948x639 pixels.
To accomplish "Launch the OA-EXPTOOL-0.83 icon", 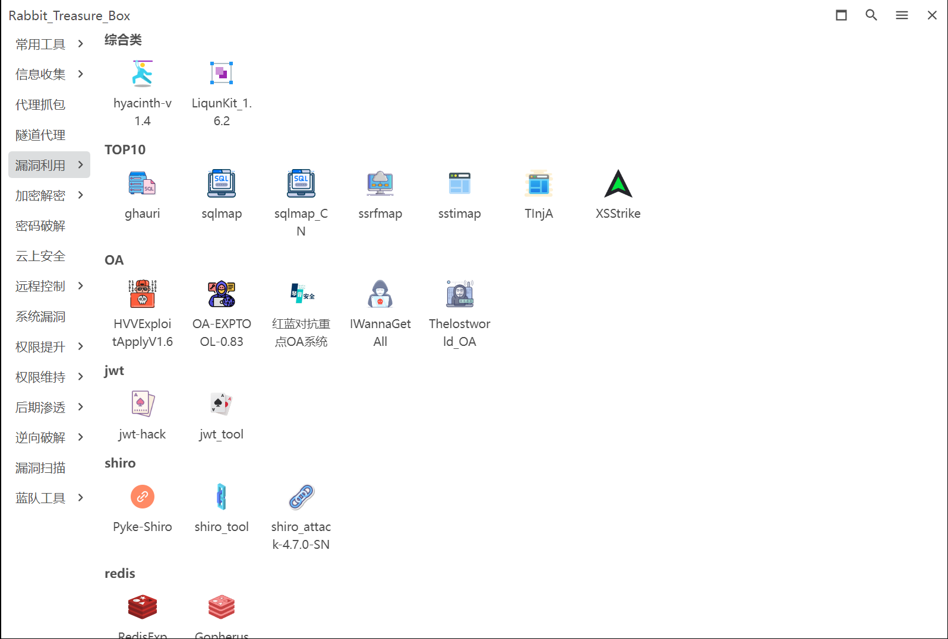I will click(222, 294).
